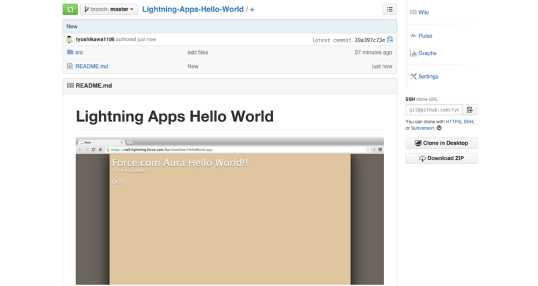Click the Wiki book icon
Image resolution: width=538 pixels, height=286 pixels.
(414, 12)
